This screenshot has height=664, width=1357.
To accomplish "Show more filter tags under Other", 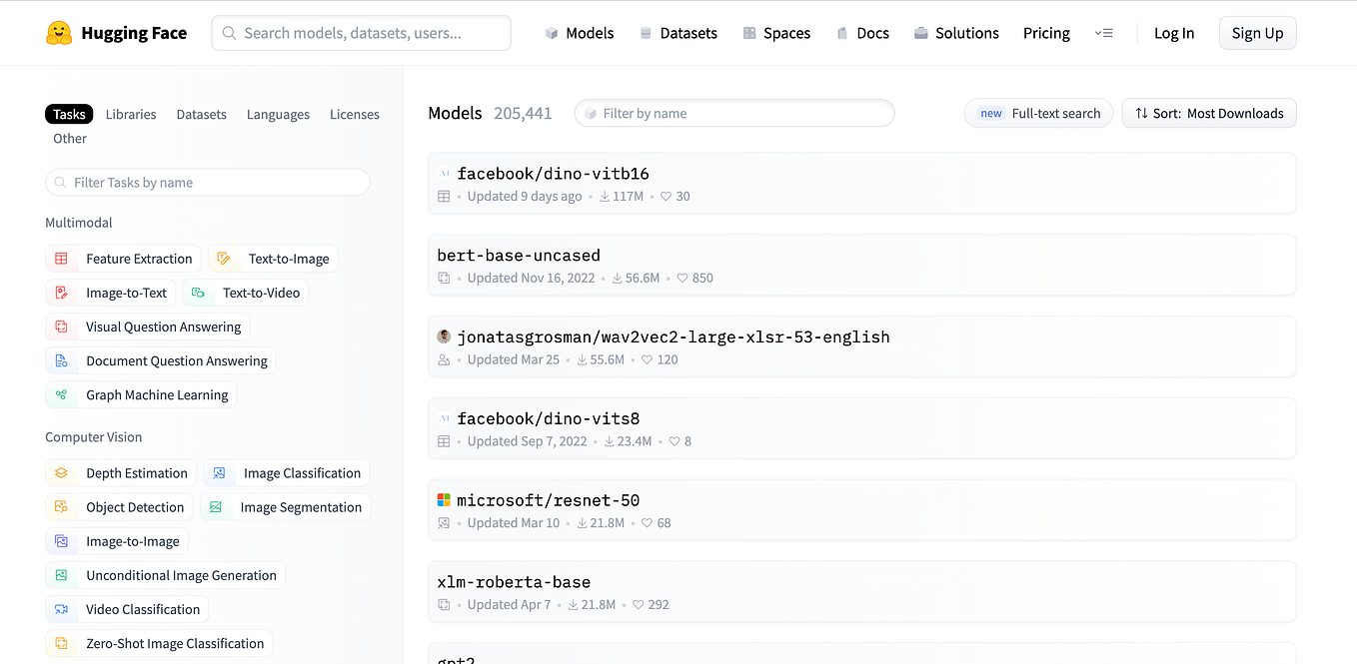I will (x=69, y=138).
